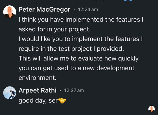Screen dimensions: 158x115
Task: Click the partial blue icon at top
Action: pyautogui.click(x=128, y=0)
